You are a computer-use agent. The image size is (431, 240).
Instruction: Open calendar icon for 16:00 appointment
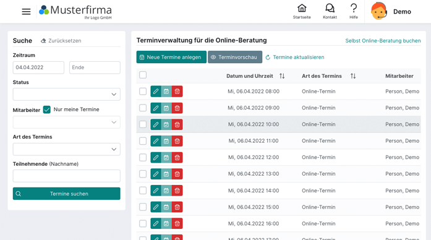tap(166, 223)
